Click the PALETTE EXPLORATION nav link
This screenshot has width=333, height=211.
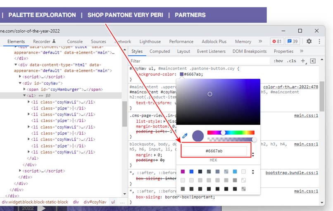coord(42,15)
